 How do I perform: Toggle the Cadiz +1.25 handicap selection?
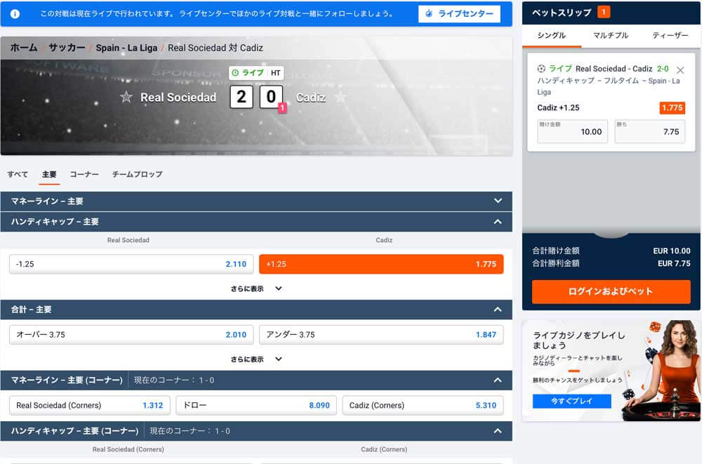coord(381,264)
